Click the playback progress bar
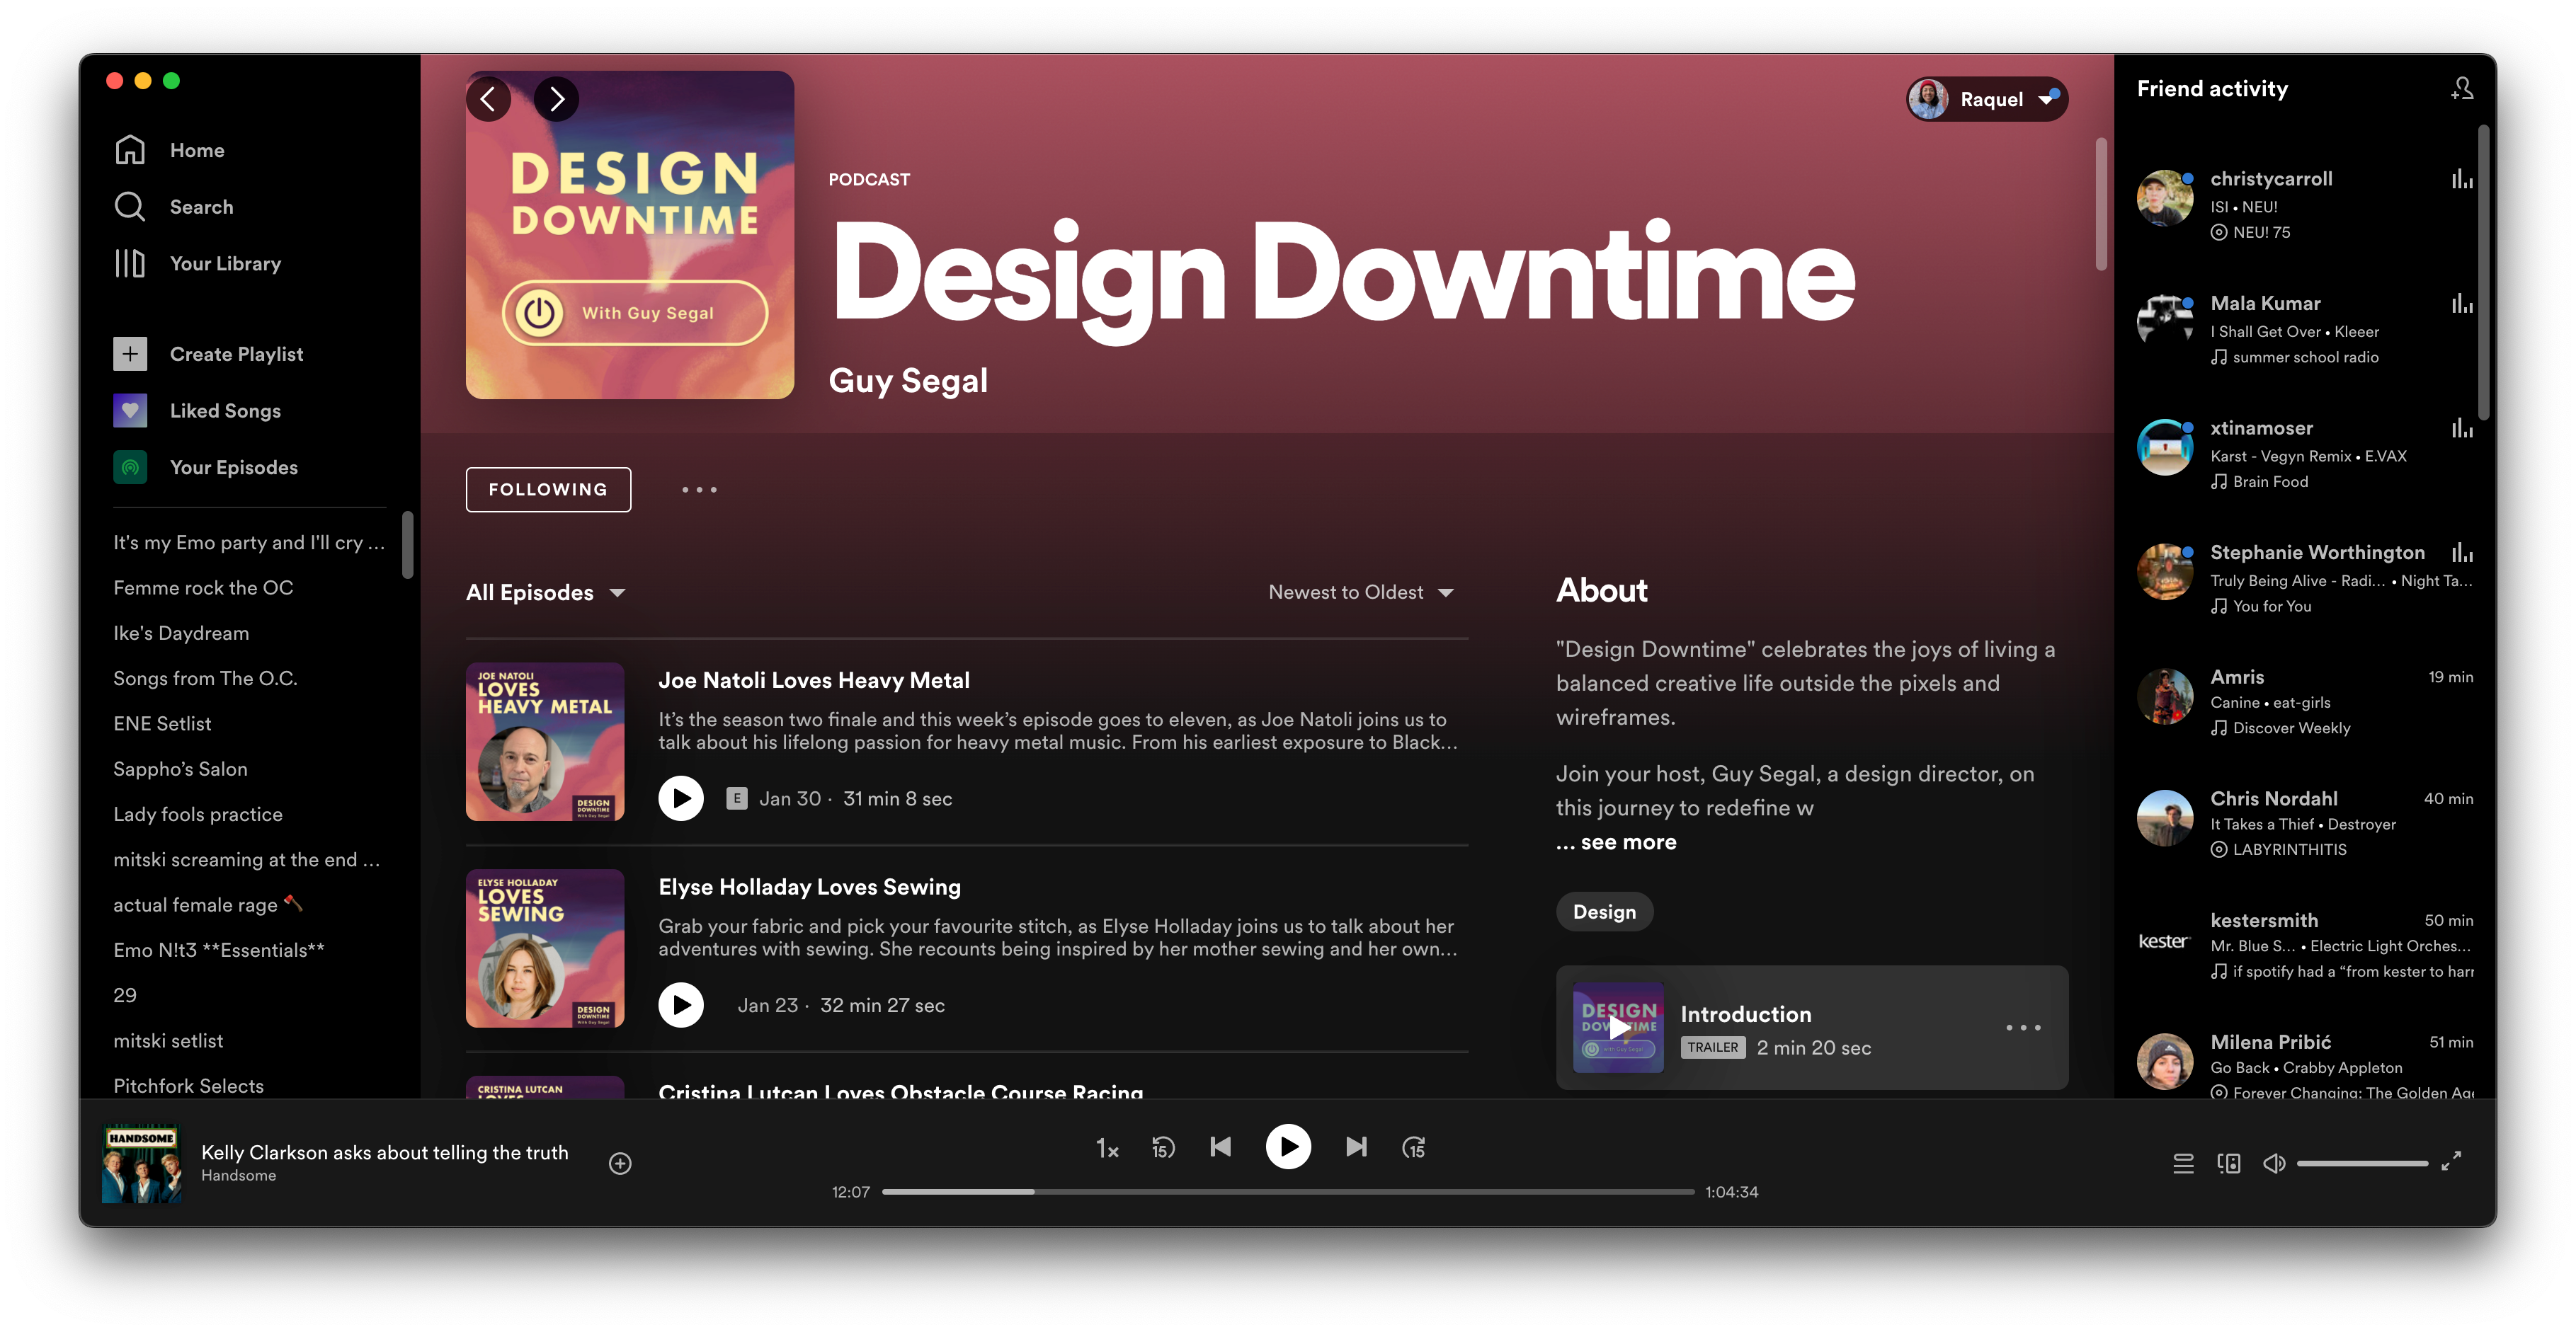Viewport: 2576px width, 1332px height. pos(1288,1192)
